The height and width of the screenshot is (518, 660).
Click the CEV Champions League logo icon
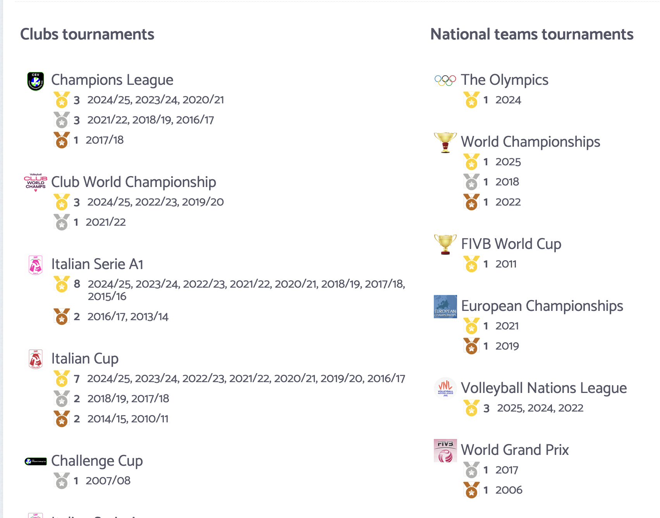pyautogui.click(x=36, y=81)
